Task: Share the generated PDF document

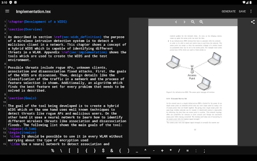Action: [x=253, y=22]
